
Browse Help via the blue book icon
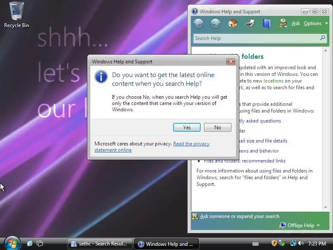pos(266,23)
